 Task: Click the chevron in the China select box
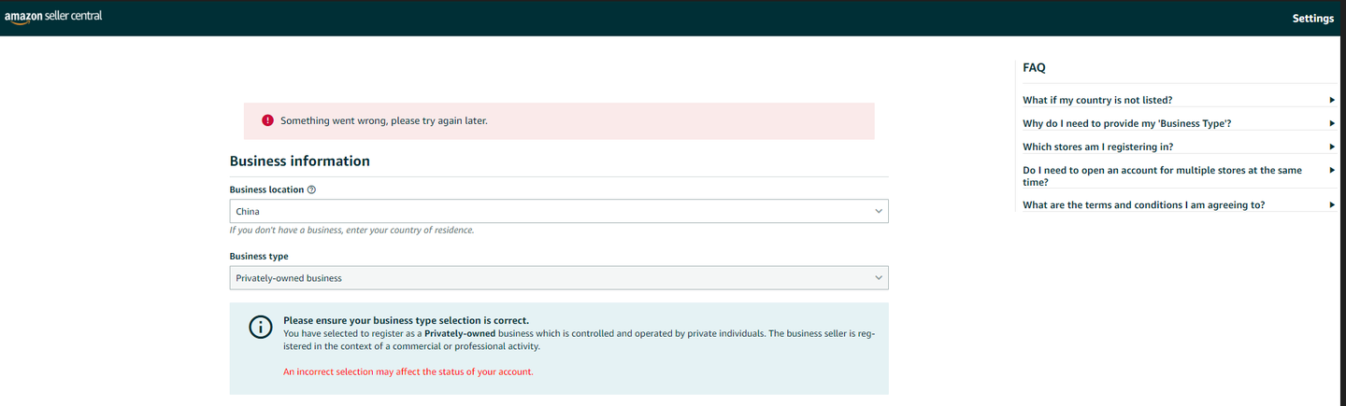pos(878,211)
